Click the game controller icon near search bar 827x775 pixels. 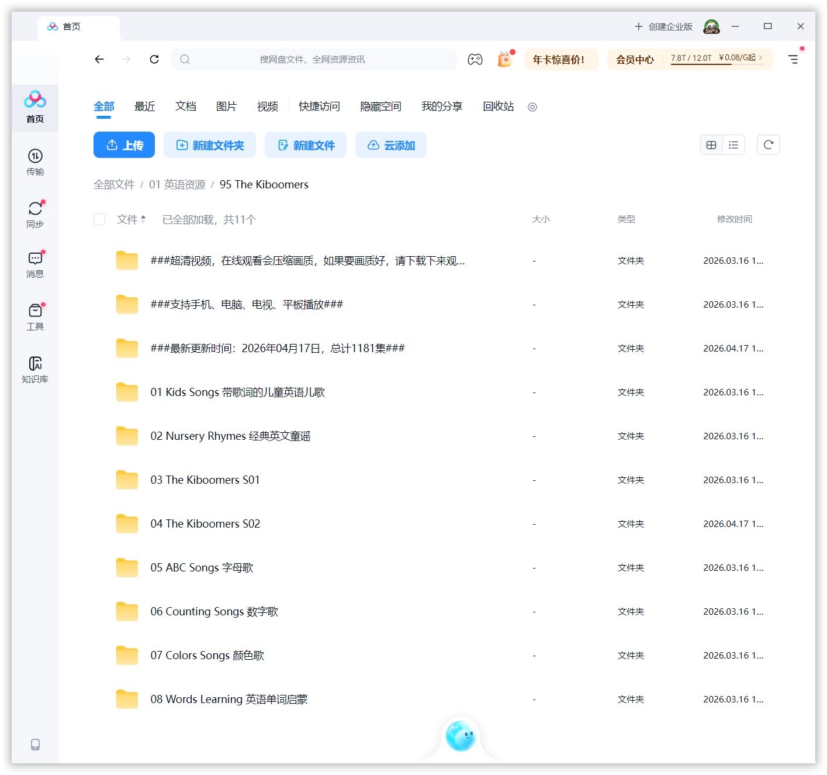475,59
